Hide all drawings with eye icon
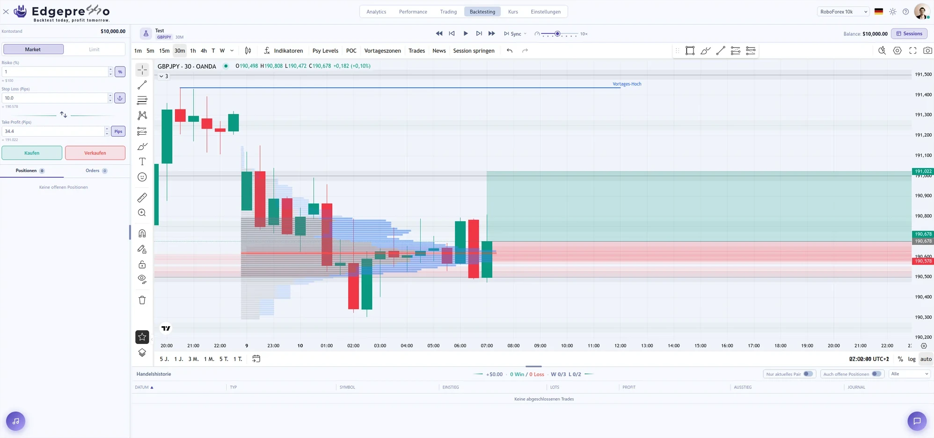 click(142, 279)
